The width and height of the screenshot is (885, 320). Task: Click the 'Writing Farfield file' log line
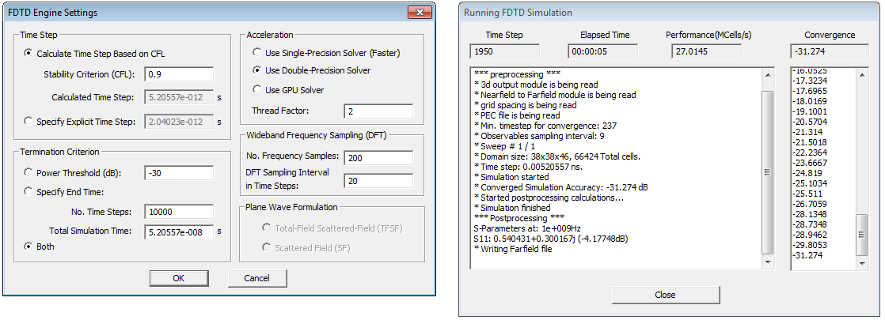click(x=513, y=248)
